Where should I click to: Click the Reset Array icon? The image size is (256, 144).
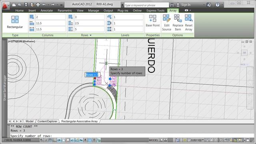(188, 18)
